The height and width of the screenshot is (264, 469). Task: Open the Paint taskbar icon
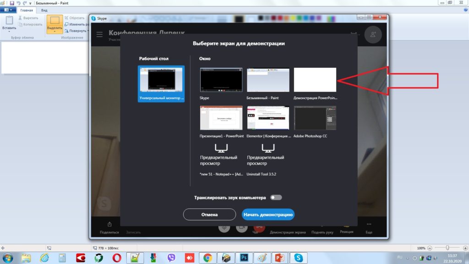[x=262, y=258]
